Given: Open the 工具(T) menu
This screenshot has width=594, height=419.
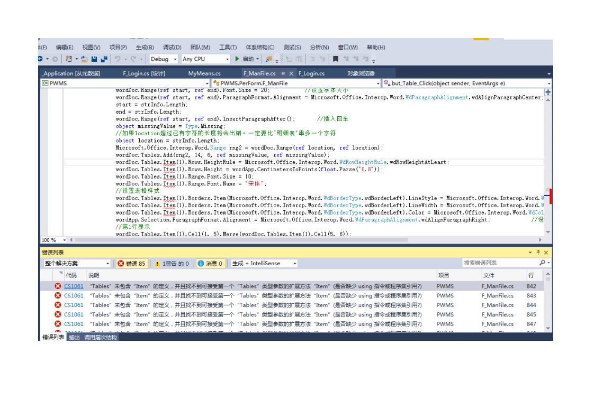Looking at the screenshot, I should 228,47.
